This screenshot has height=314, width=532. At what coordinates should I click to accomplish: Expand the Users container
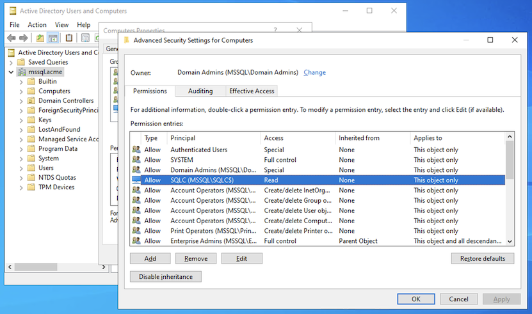tap(21, 168)
